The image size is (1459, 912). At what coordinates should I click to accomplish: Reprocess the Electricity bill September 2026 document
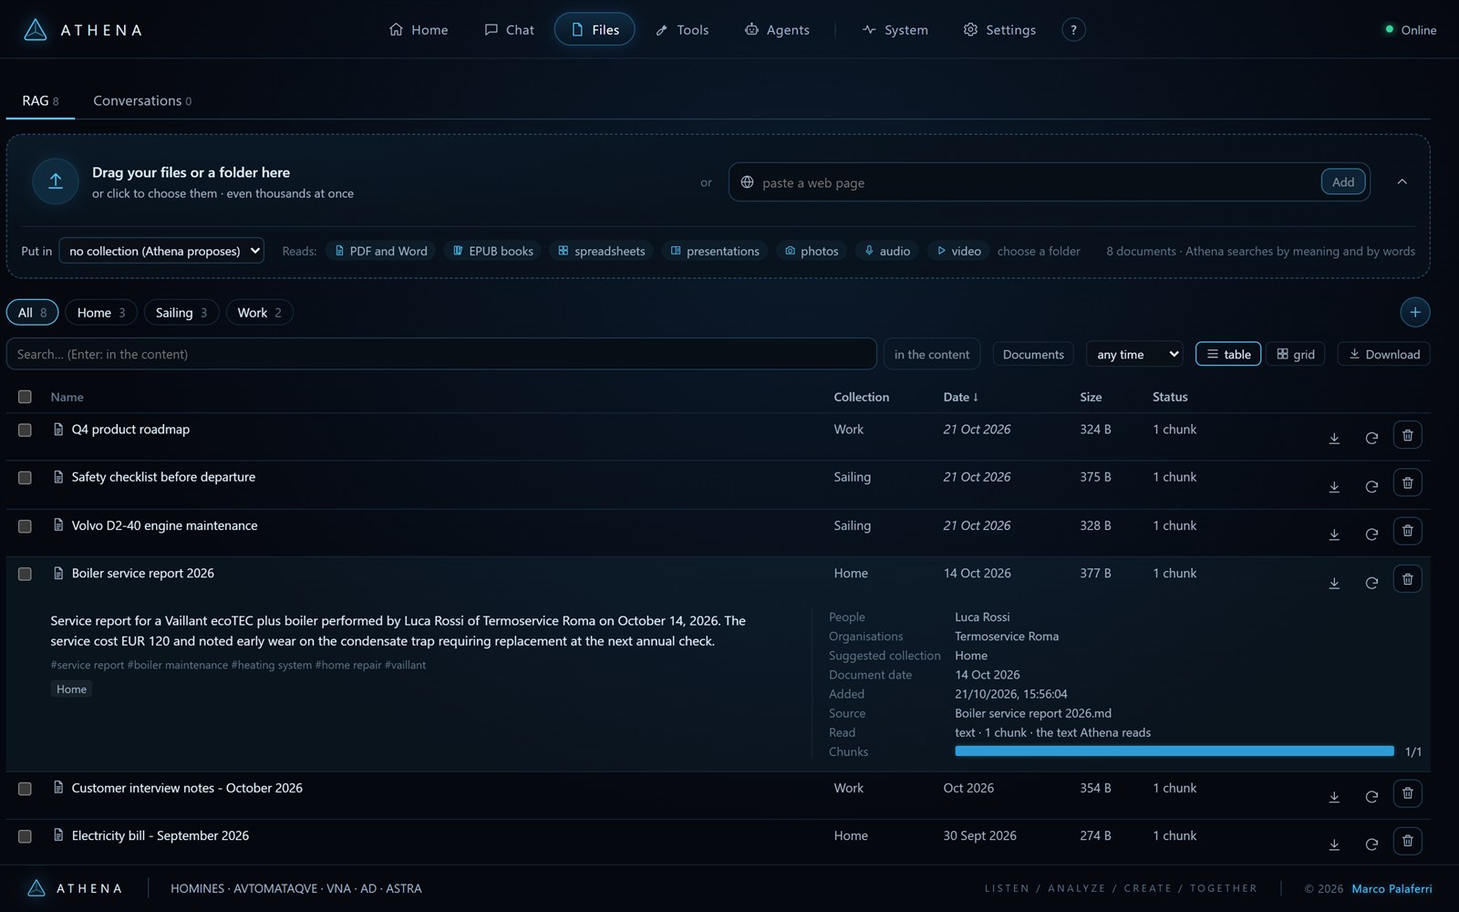pyautogui.click(x=1371, y=845)
